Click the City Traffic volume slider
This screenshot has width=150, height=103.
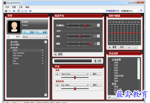coord(75,89)
